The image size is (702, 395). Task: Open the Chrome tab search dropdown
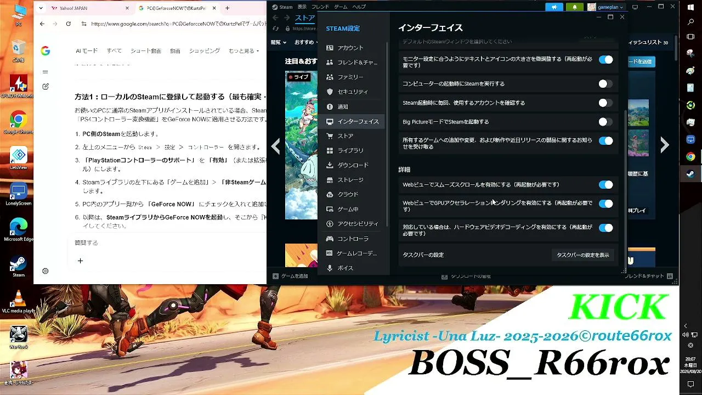click(41, 8)
